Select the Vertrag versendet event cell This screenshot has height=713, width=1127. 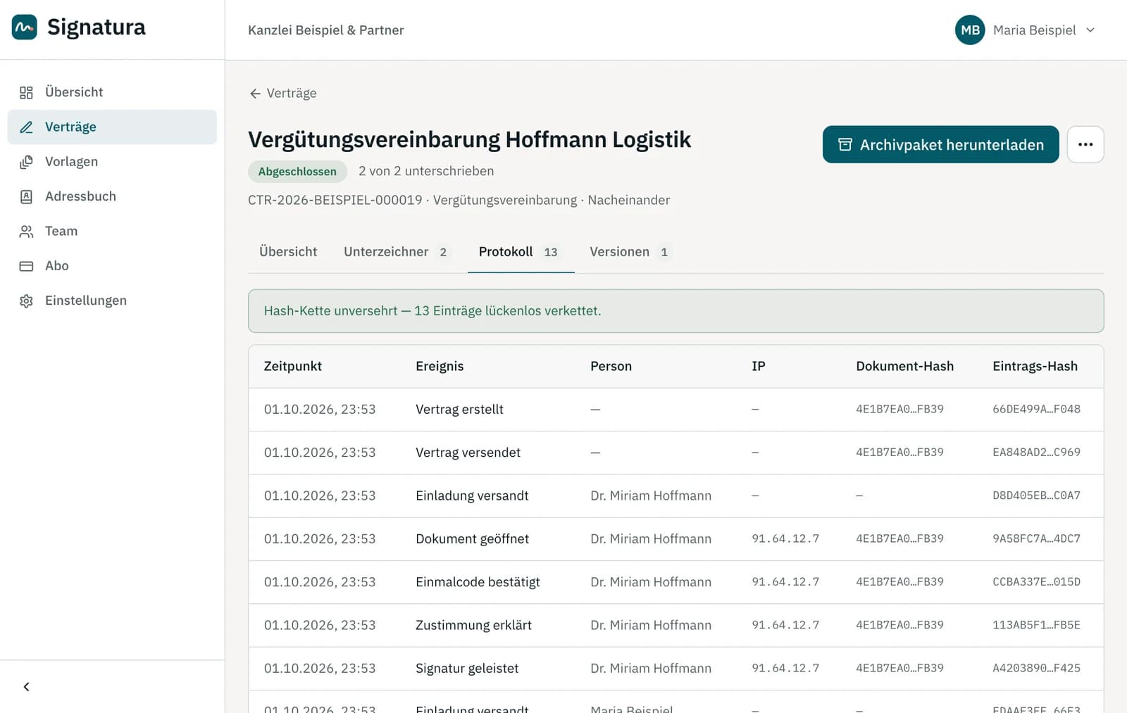pyautogui.click(x=468, y=453)
